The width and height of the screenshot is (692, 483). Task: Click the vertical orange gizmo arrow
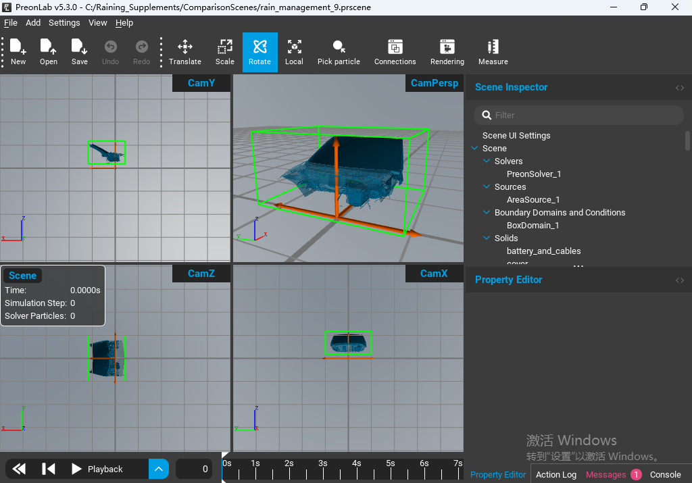(337, 176)
